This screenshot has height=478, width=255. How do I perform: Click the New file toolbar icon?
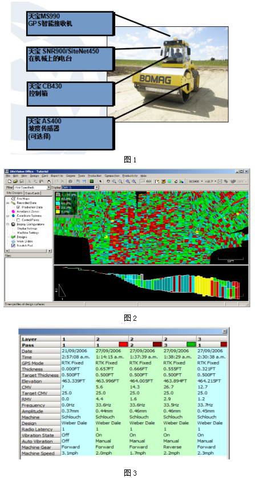[10, 181]
